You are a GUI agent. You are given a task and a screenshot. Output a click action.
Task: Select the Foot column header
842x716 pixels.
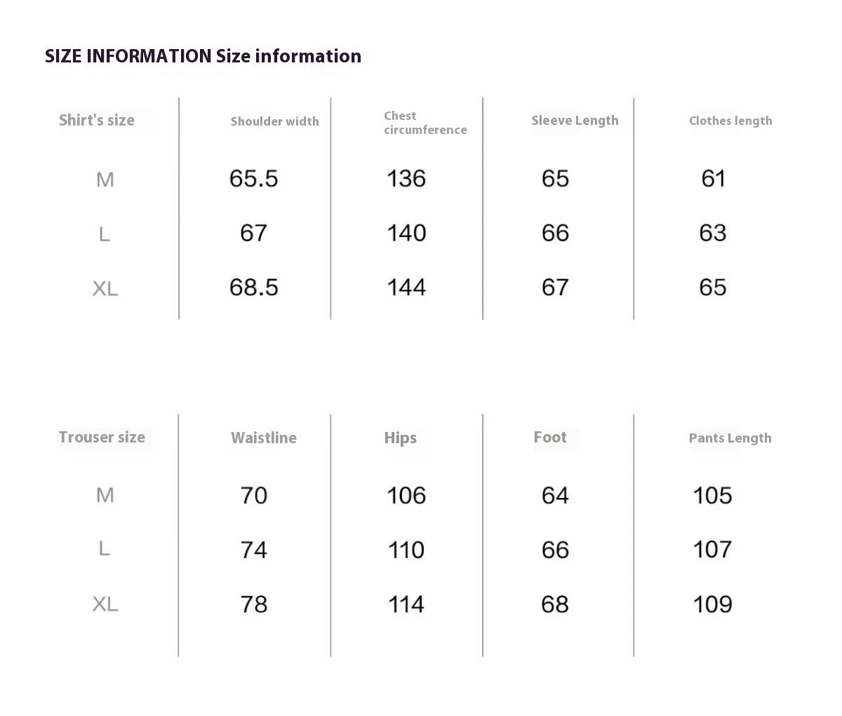click(550, 438)
